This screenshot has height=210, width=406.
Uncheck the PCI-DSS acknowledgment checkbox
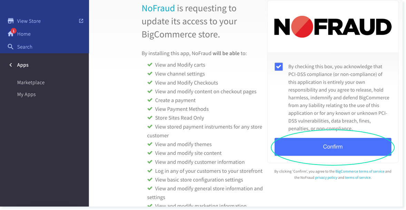278,66
